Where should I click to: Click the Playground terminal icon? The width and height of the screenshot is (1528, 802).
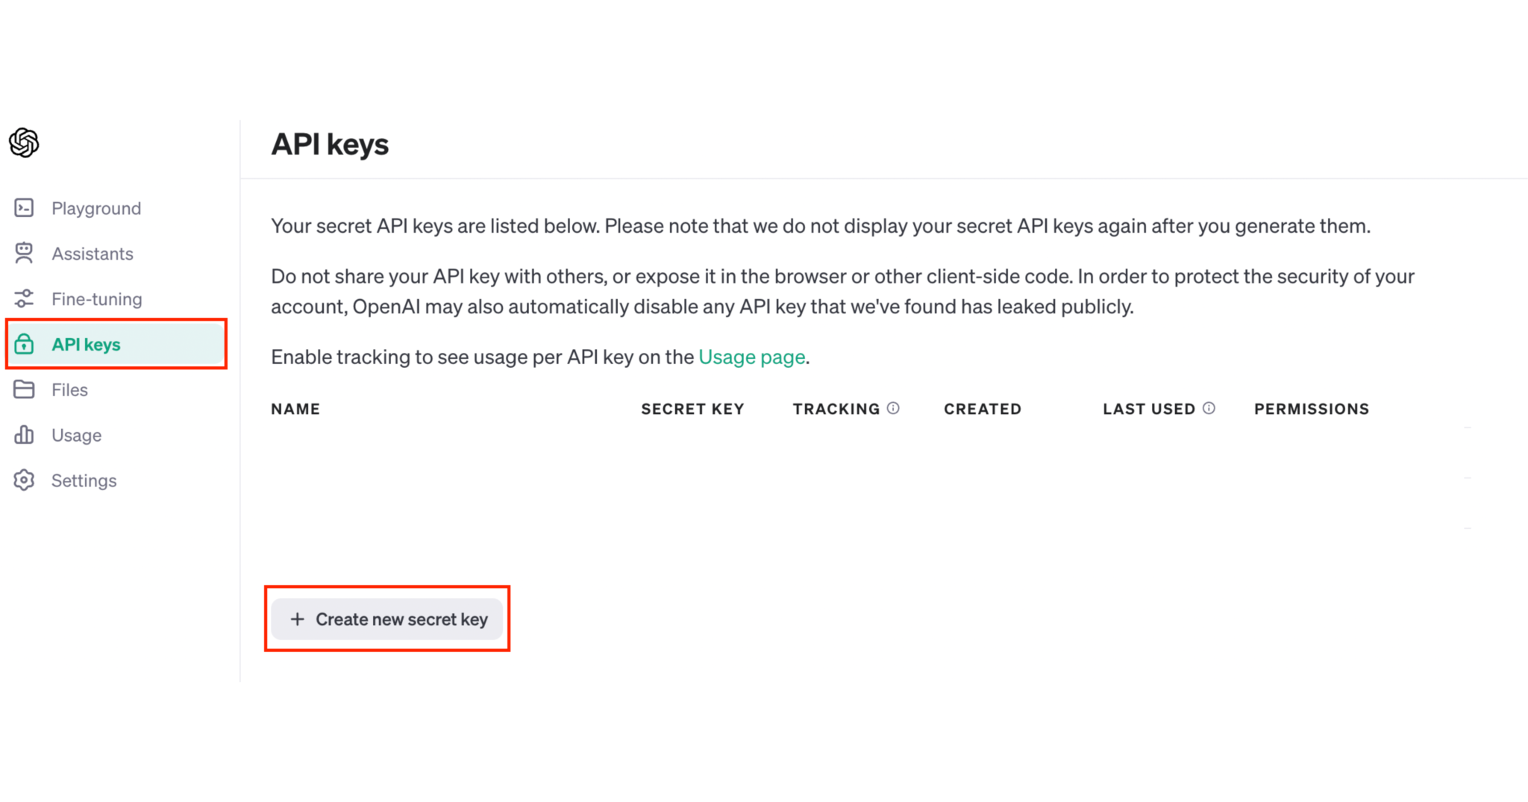(x=24, y=208)
